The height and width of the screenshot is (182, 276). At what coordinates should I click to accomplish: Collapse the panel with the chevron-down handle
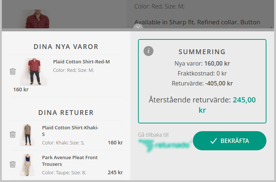tap(138, 27)
